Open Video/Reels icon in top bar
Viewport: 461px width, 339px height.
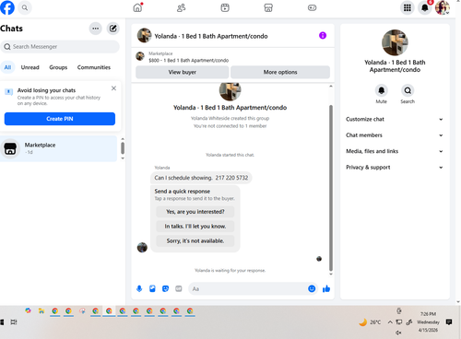(x=225, y=7)
